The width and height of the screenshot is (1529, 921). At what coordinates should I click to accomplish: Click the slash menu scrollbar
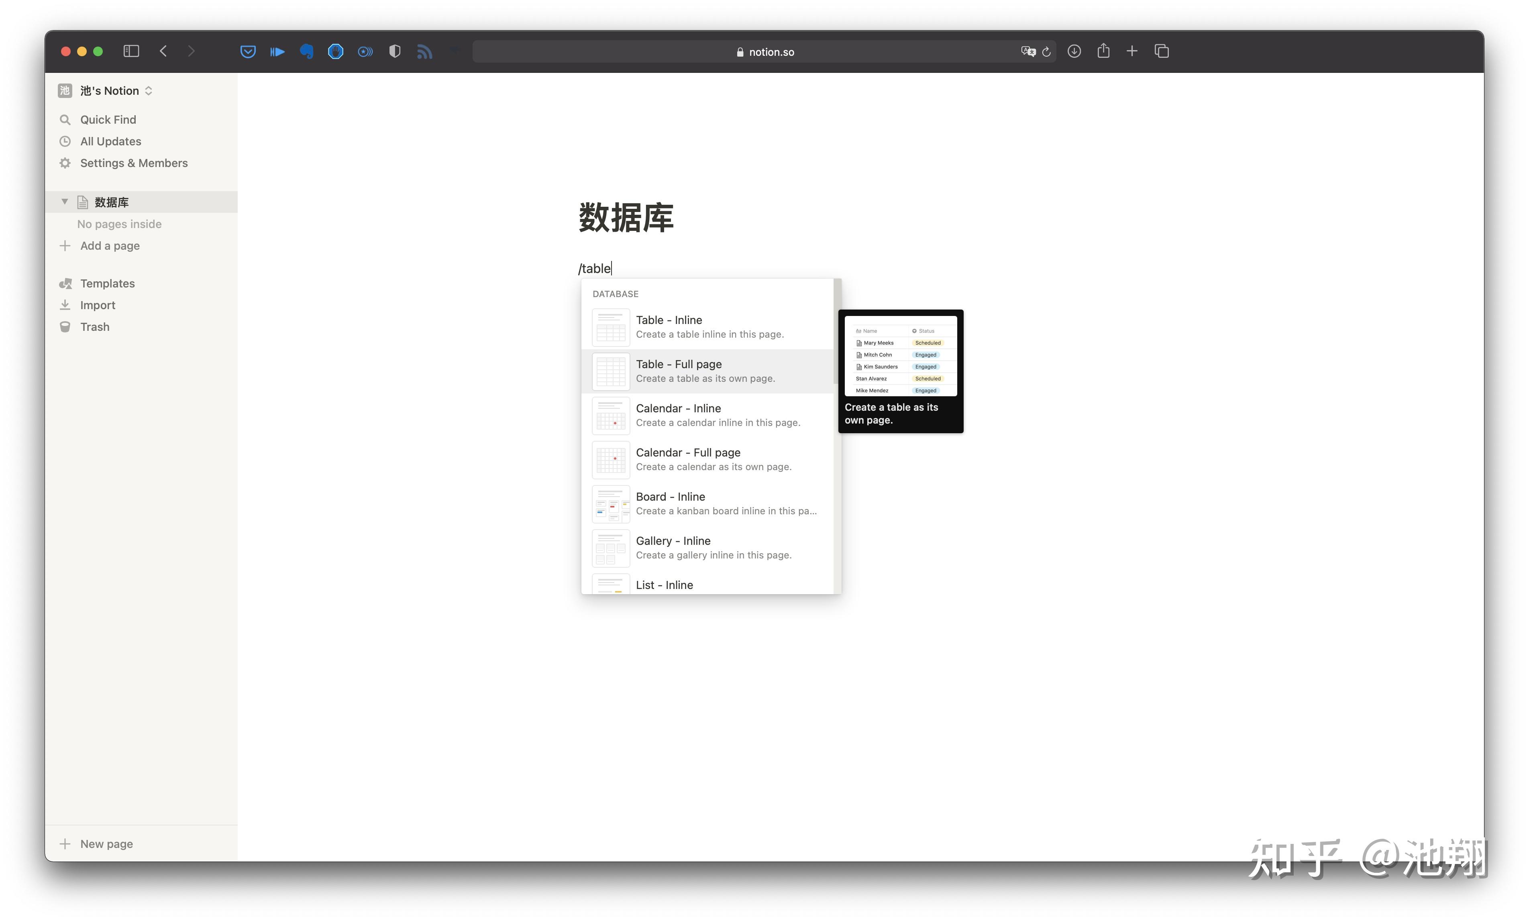point(837,332)
